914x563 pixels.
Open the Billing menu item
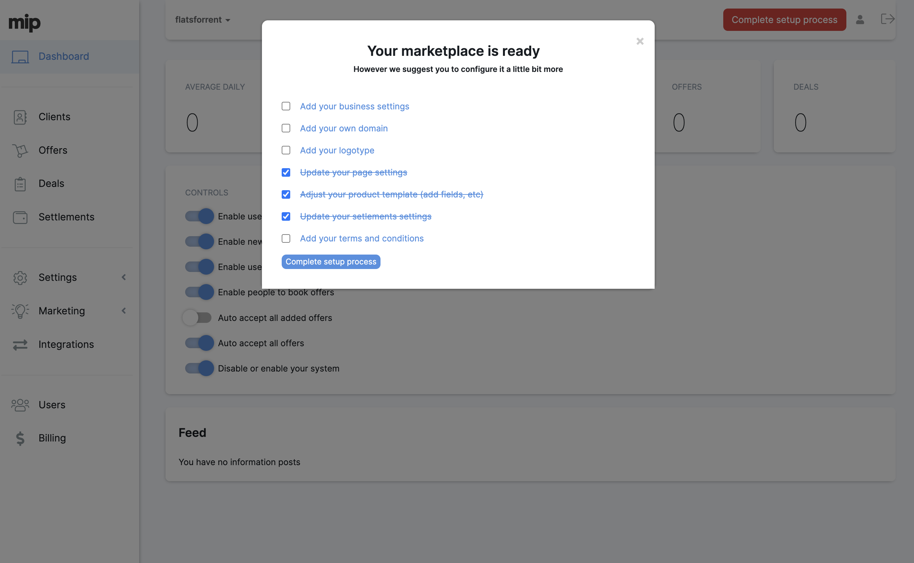[52, 438]
